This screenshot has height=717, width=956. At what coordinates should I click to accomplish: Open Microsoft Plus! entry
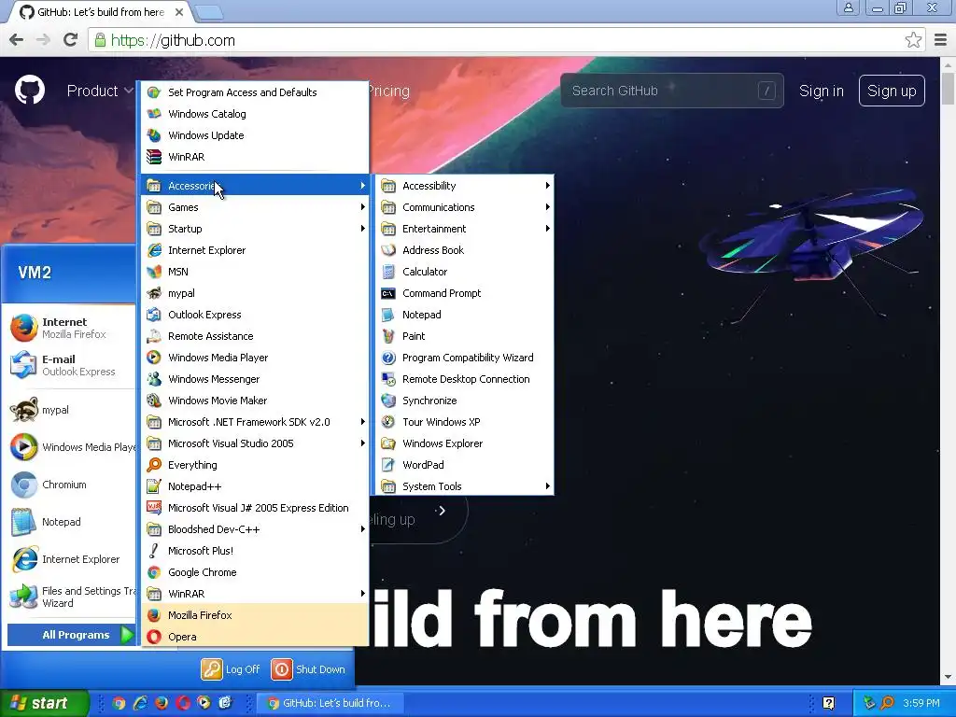[255, 551]
